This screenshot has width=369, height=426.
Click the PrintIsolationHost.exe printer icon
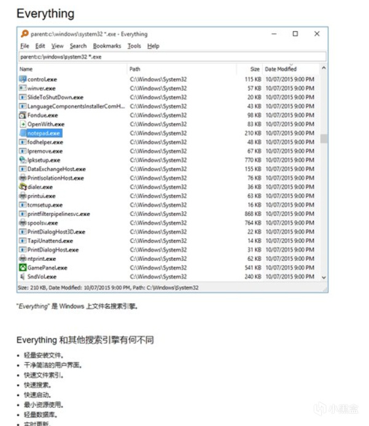23,178
